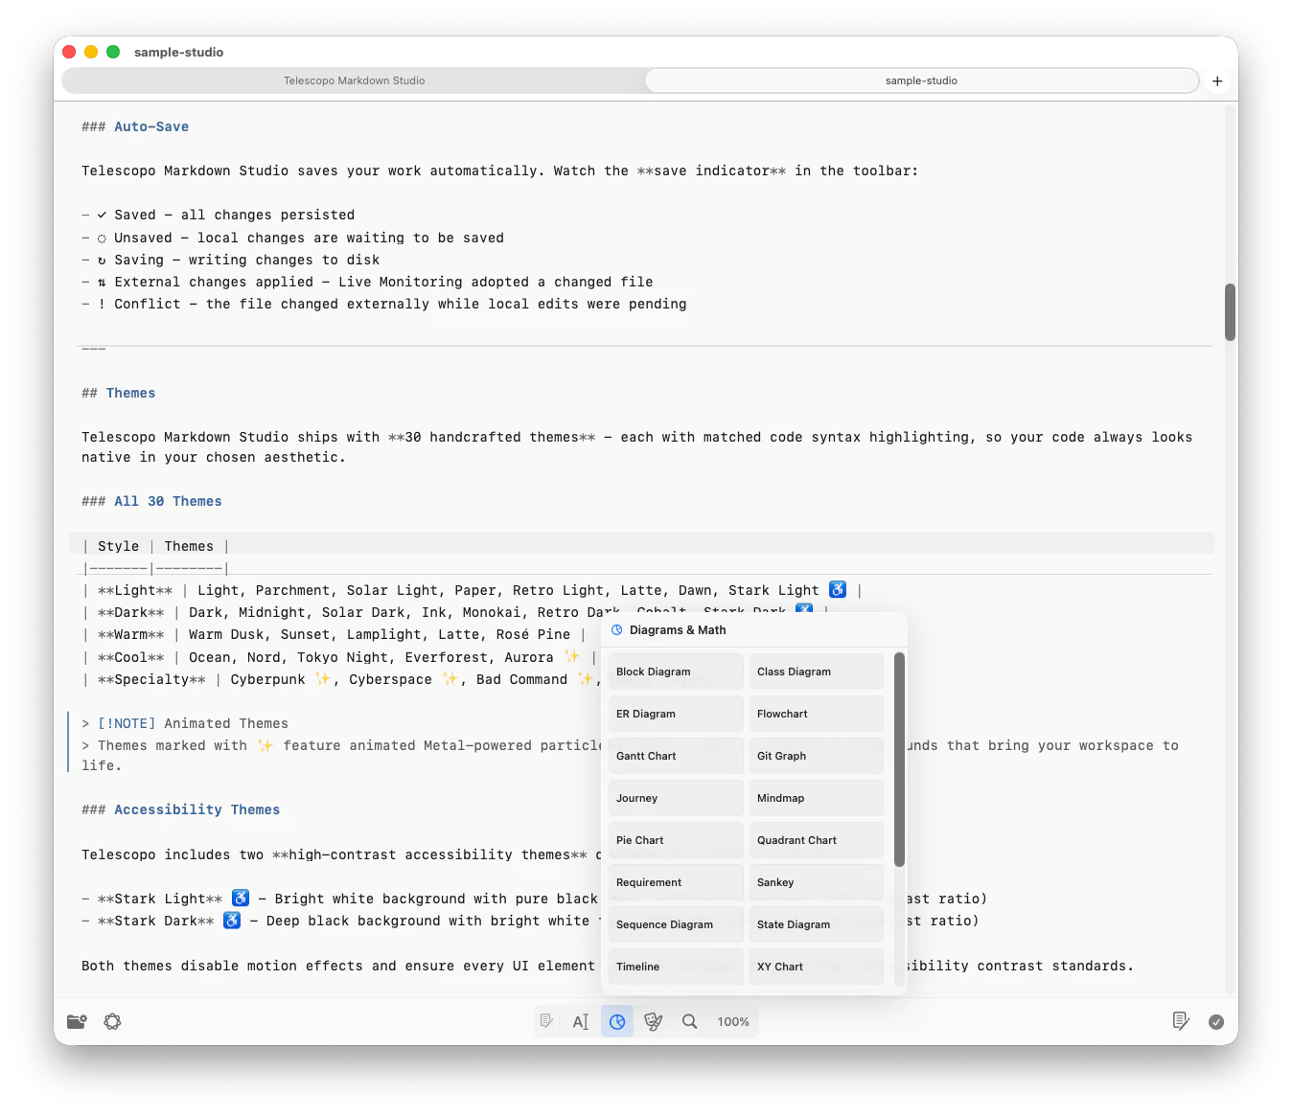1292x1116 pixels.
Task: Open the 100% zoom level control
Action: coord(733,1022)
